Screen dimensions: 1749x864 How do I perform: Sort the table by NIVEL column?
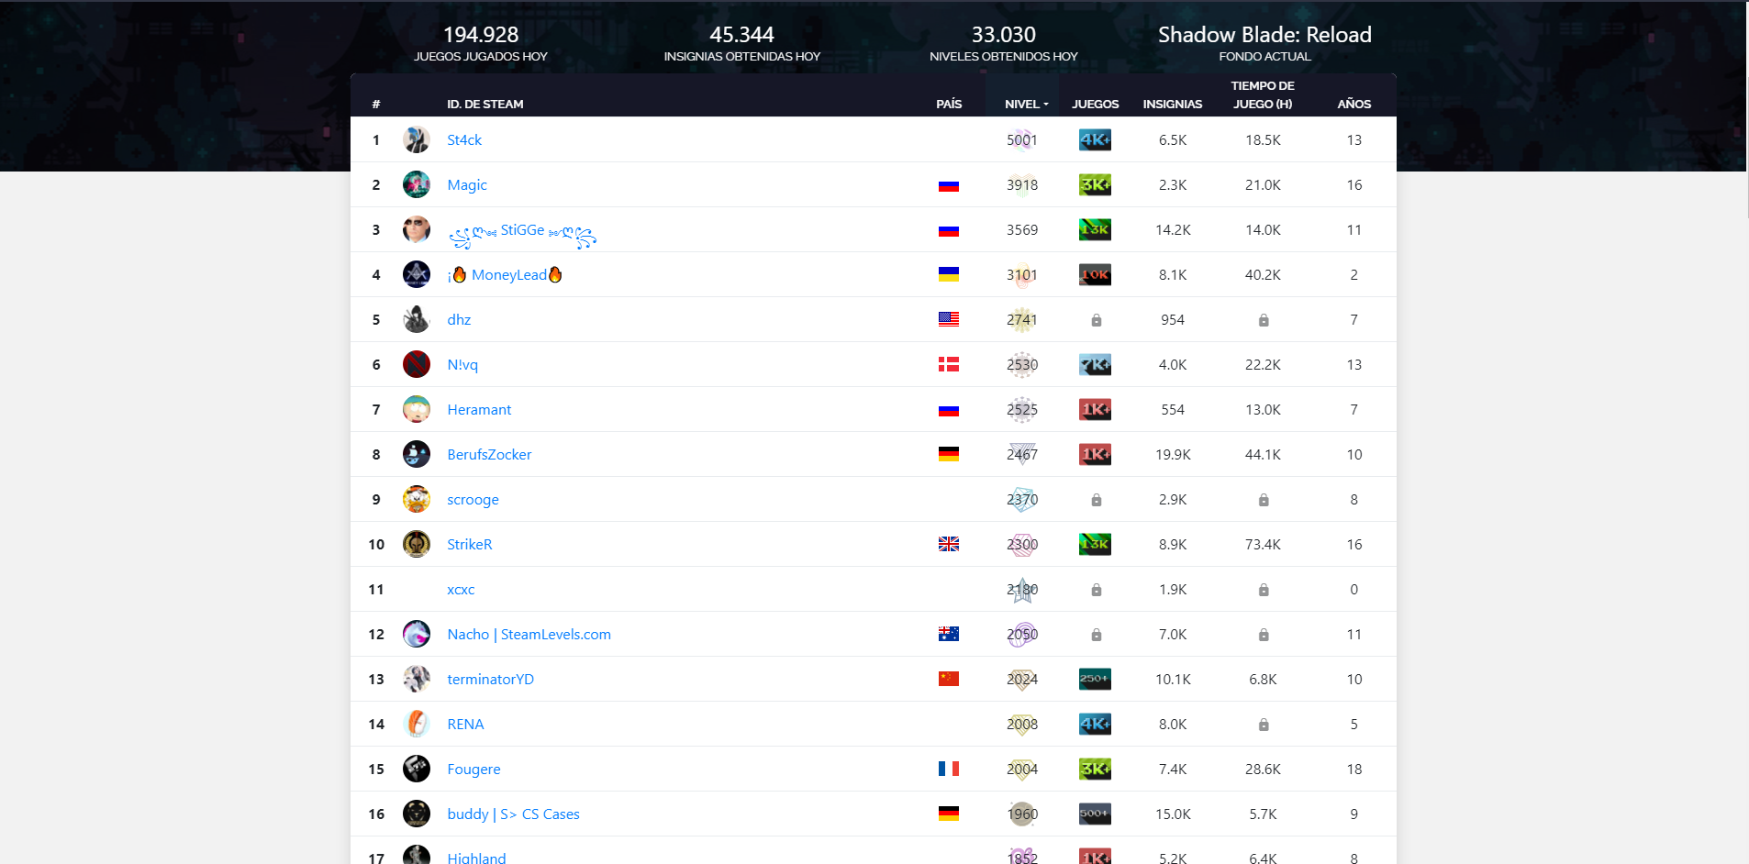[x=1025, y=104]
